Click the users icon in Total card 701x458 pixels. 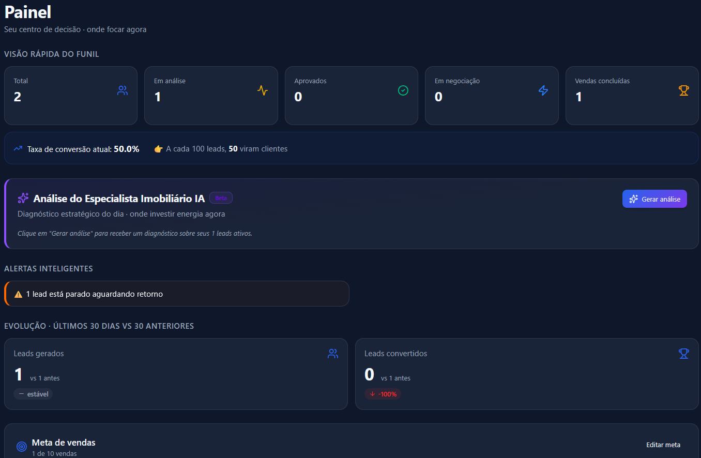point(123,90)
